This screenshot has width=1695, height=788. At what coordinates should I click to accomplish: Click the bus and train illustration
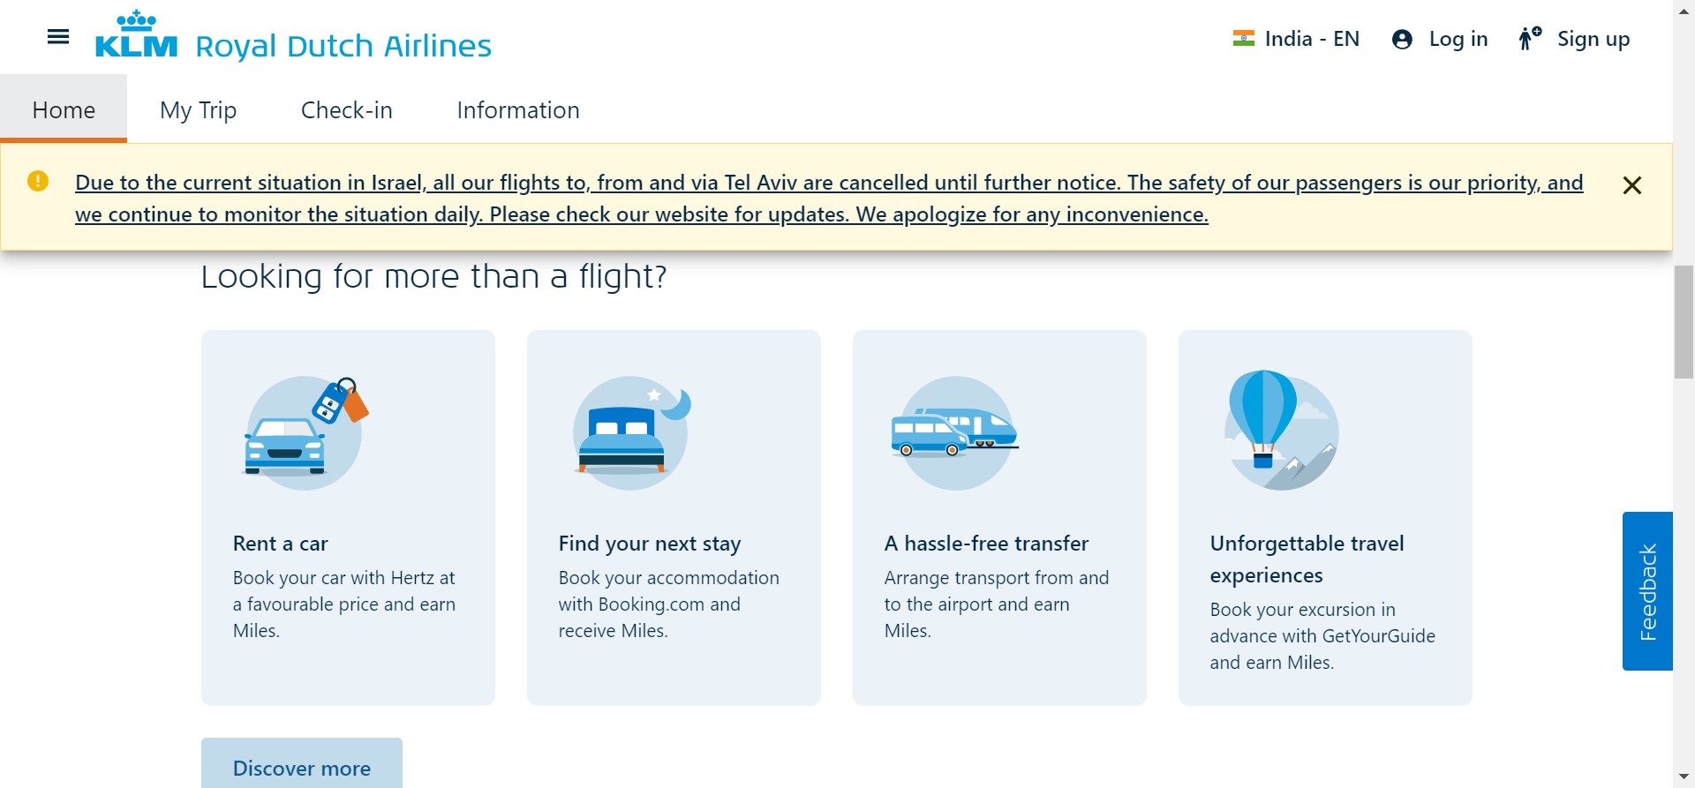point(955,432)
